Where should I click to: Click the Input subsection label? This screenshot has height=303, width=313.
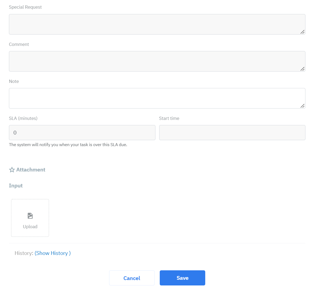(16, 186)
